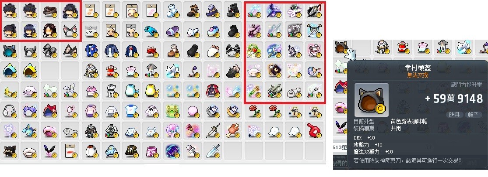Click the cat helmet preview in tooltip
The width and height of the screenshot is (488, 177).
[371, 100]
